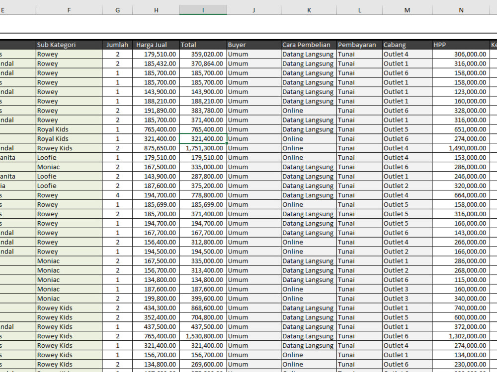Select HPP cell 134,000.00

pos(461,355)
